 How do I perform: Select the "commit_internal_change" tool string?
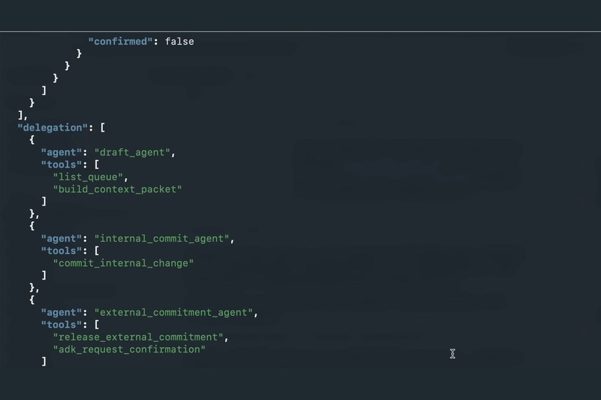[123, 263]
